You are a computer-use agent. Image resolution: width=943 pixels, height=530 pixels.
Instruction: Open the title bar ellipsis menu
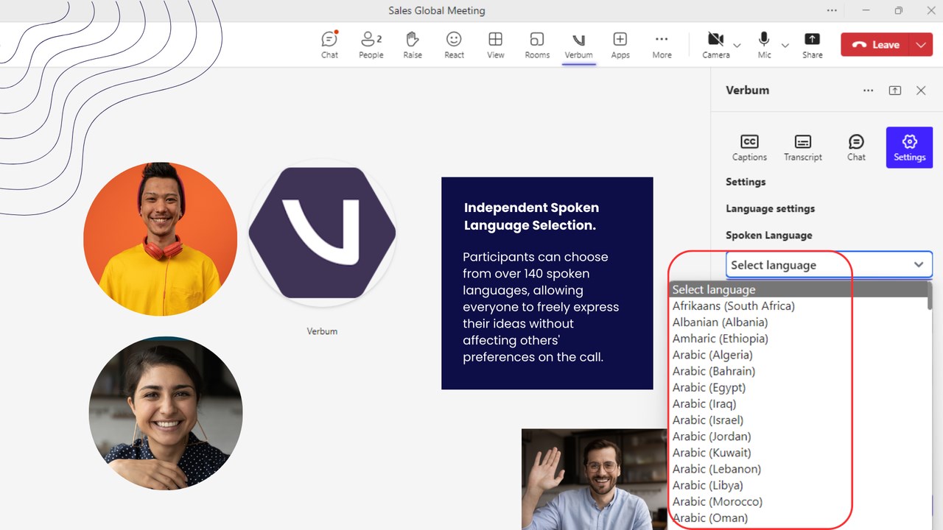point(832,10)
